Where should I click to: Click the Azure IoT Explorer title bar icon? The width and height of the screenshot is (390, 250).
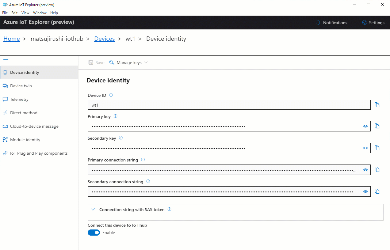tap(5, 5)
